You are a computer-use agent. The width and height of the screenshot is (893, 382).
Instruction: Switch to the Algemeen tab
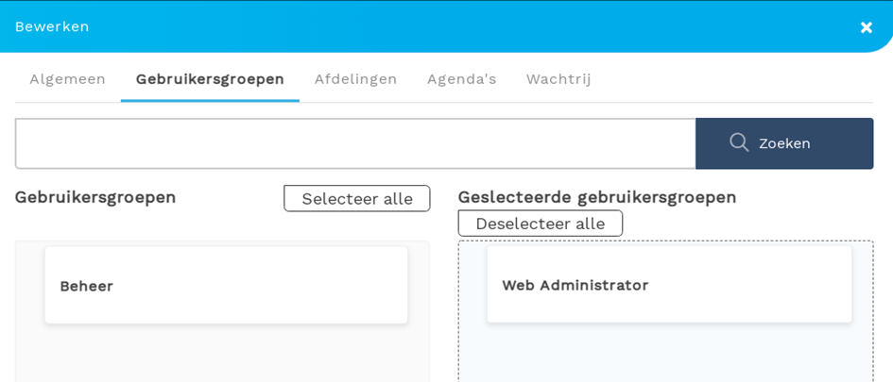click(x=67, y=79)
